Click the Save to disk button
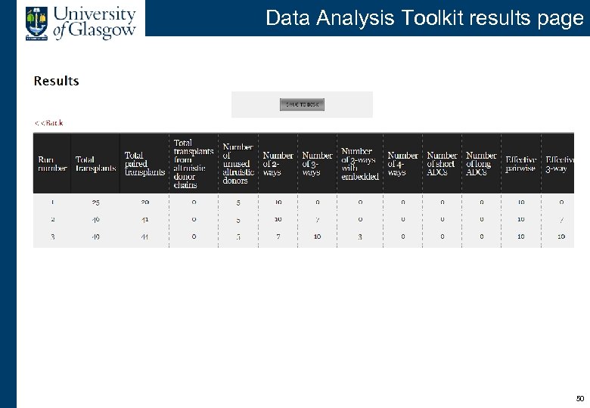The image size is (590, 408). [x=302, y=105]
